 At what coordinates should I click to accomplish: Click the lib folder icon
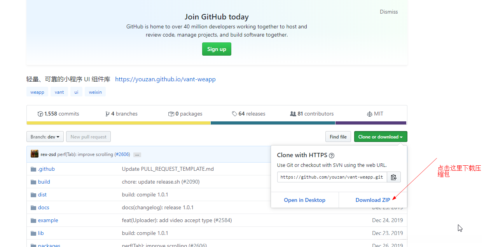click(33, 233)
